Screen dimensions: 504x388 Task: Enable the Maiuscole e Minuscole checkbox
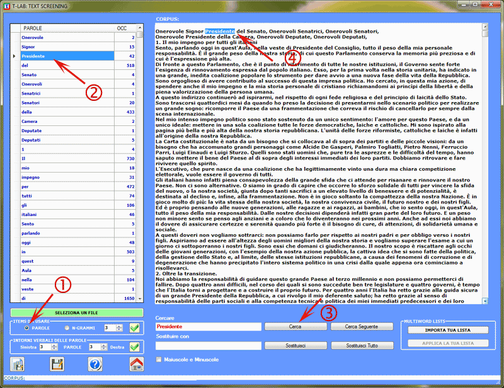pos(159,360)
